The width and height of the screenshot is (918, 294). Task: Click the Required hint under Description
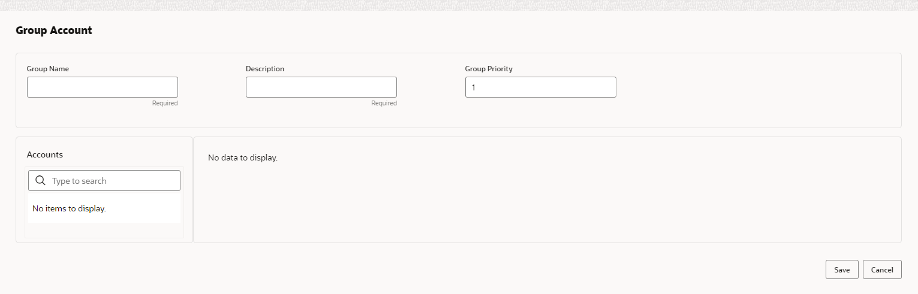click(x=384, y=103)
